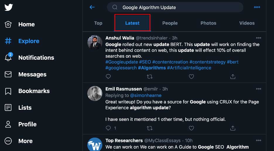Reply to Emil Rasmussen's tweet
The image size is (274, 151).
(x=108, y=128)
